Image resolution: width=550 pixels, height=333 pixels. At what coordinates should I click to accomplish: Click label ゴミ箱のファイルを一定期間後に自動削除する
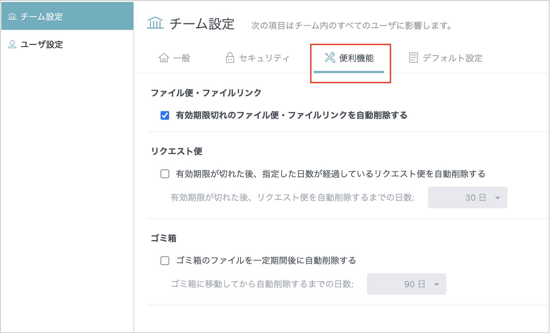click(266, 261)
